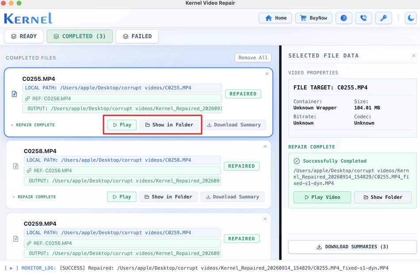Click the video file icon beside C0255.MP4
The image size is (420, 273).
(14, 94)
